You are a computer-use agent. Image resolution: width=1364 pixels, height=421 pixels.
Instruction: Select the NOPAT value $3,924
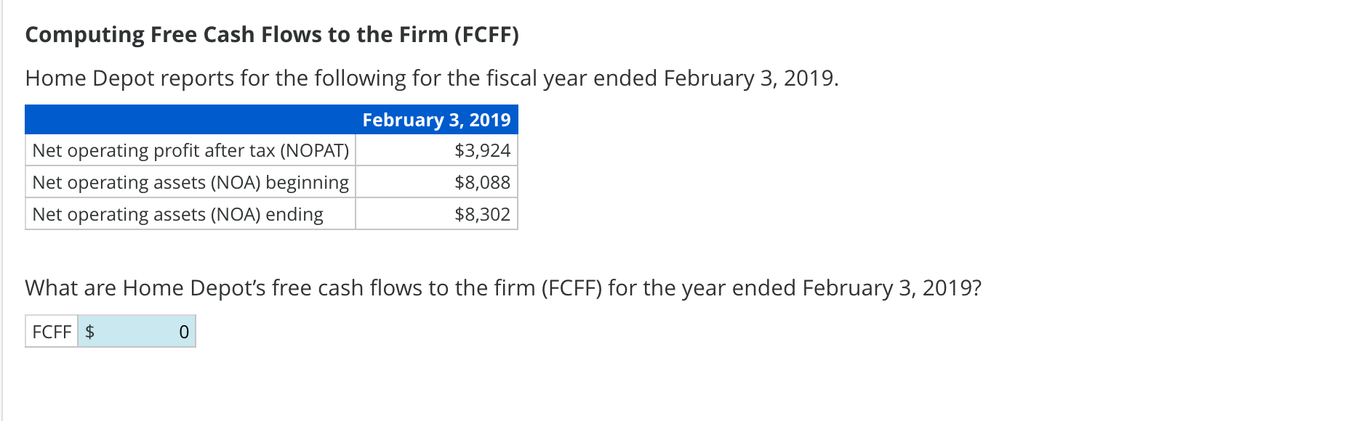tap(482, 150)
